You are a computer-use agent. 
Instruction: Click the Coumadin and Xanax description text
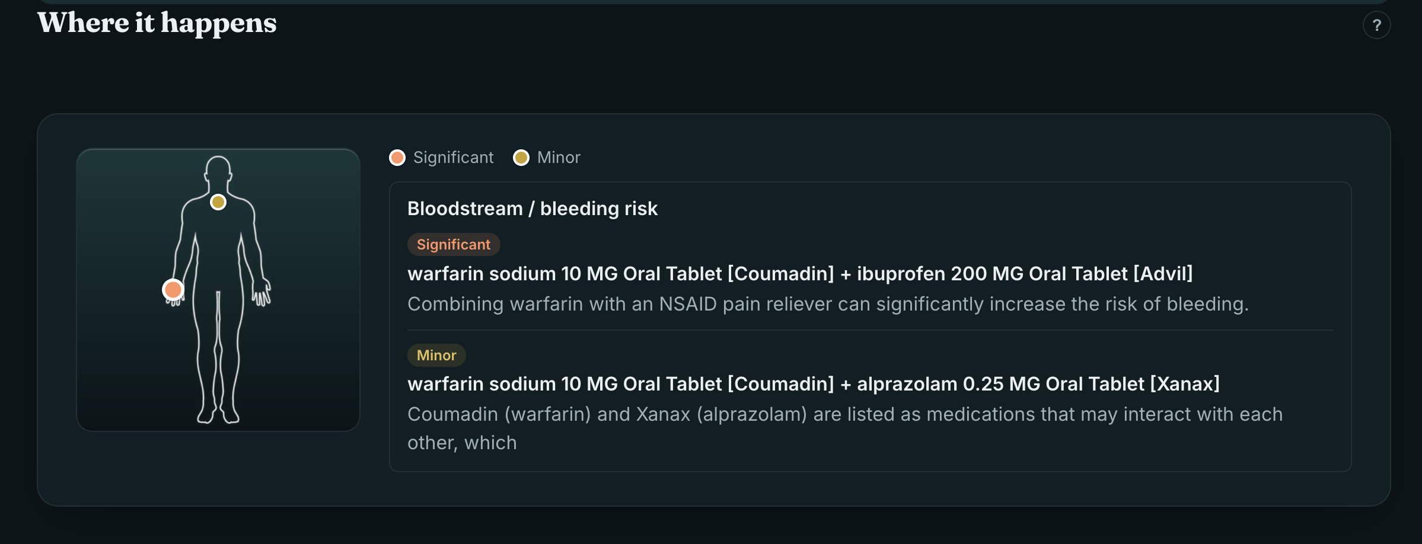pyautogui.click(x=845, y=428)
